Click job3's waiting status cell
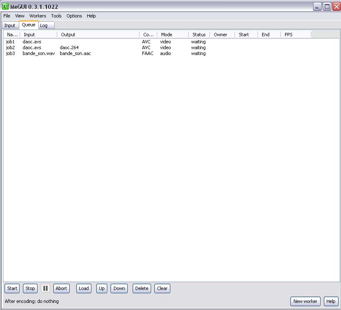The height and width of the screenshot is (310, 341). coord(198,53)
